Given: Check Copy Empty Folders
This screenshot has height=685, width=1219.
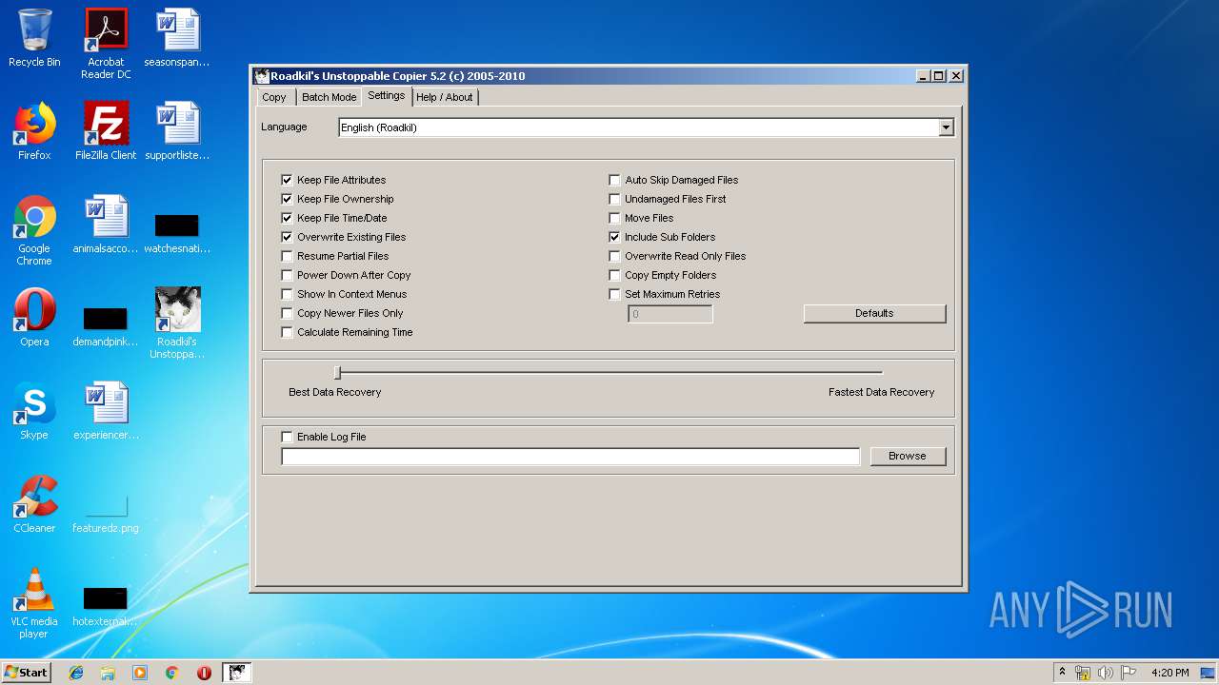Looking at the screenshot, I should 614,275.
